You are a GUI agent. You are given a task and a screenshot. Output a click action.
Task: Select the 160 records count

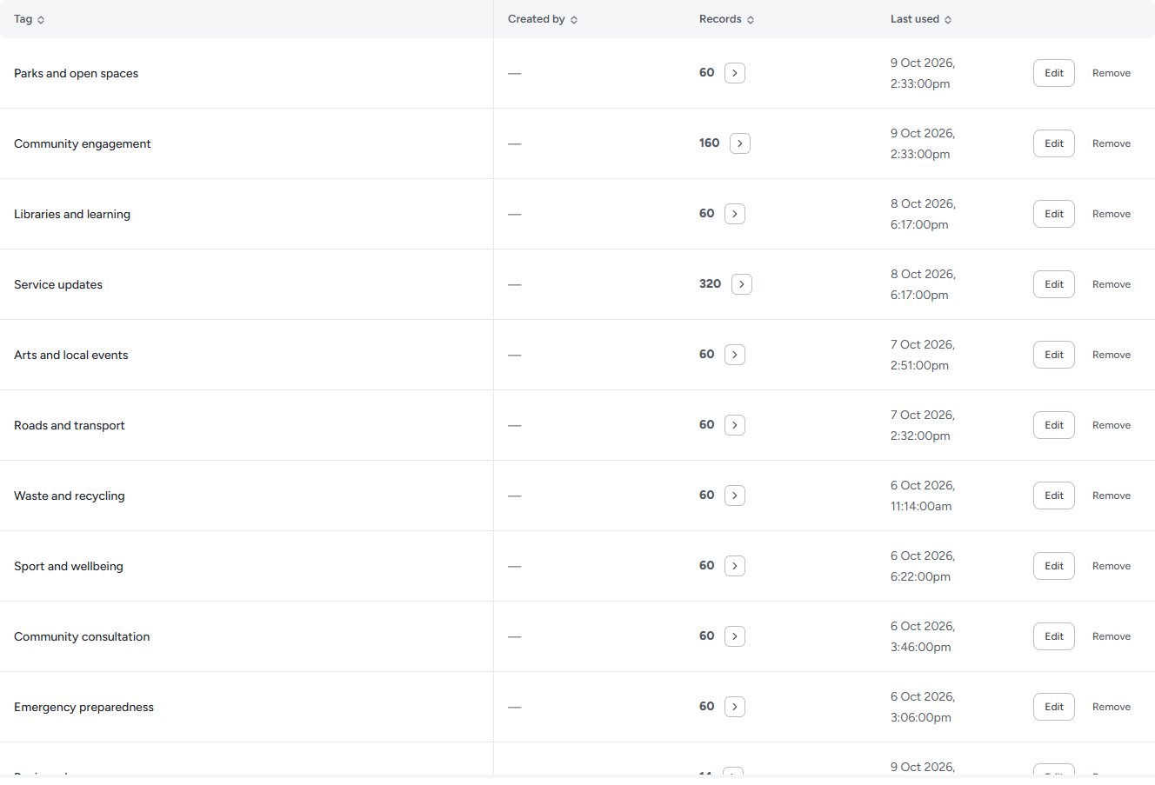(x=710, y=143)
